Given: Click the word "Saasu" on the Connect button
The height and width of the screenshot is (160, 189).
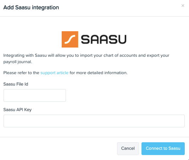Looking at the screenshot, I should point(174,148).
